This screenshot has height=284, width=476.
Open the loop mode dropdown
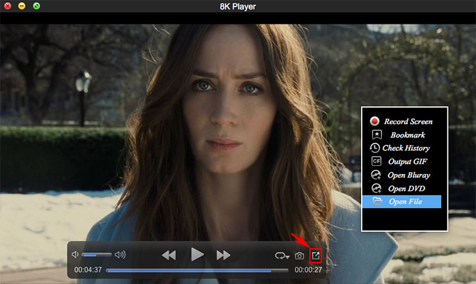pyautogui.click(x=282, y=256)
